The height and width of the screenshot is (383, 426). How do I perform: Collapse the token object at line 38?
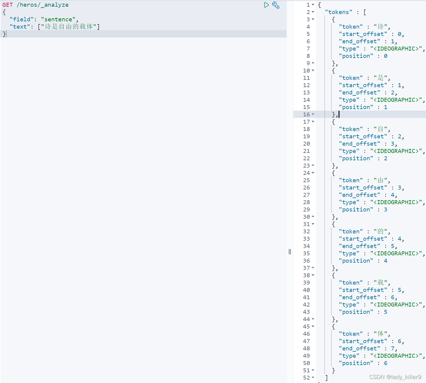click(313, 275)
